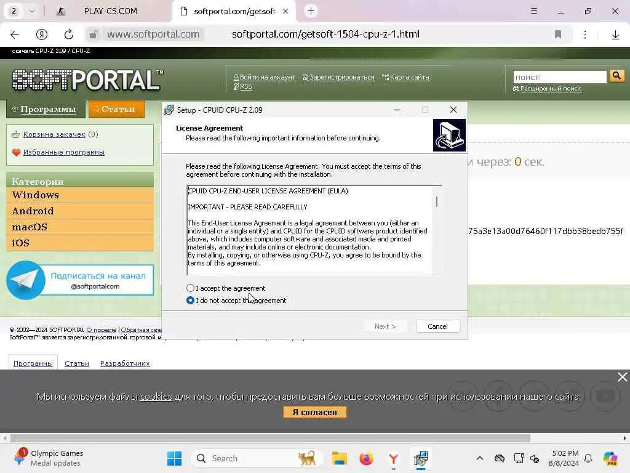630x473 pixels.
Task: Click the CPU-Z setup title bar icon
Action: pyautogui.click(x=169, y=110)
